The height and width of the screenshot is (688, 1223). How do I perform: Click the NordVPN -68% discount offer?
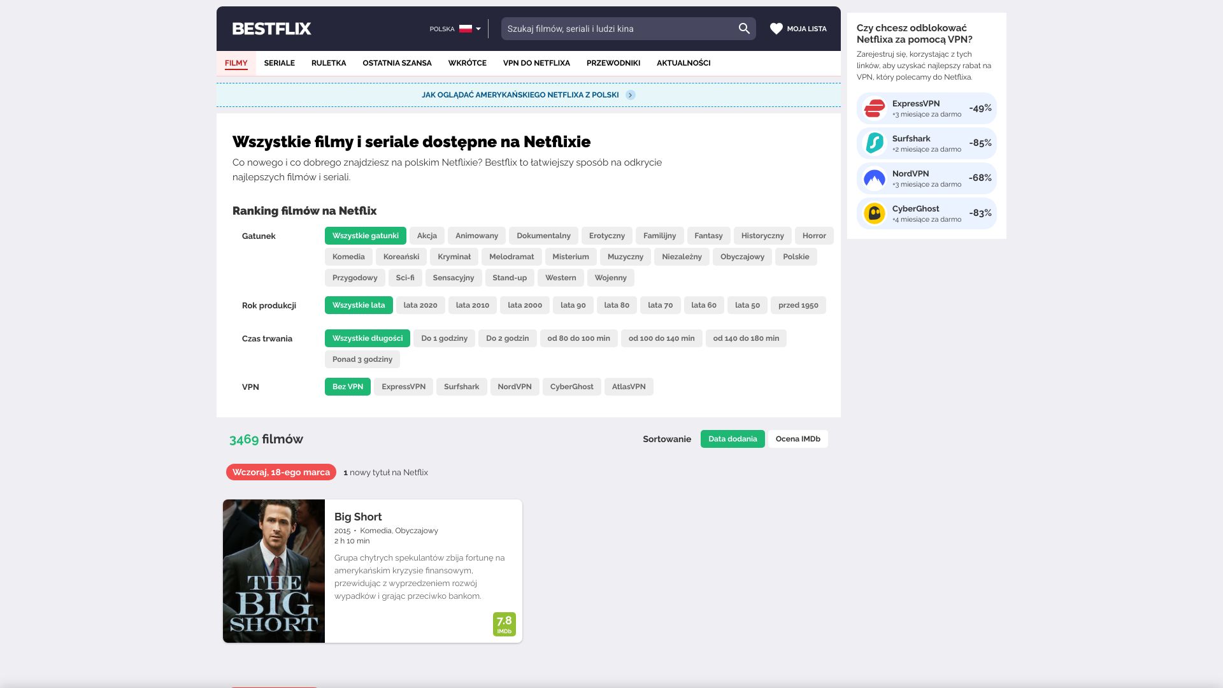(x=927, y=178)
